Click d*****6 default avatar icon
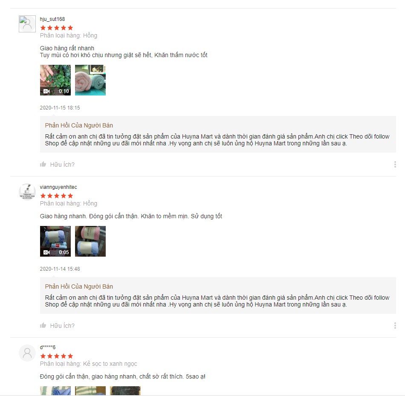Image resolution: width=405 pixels, height=405 pixels. (27, 353)
